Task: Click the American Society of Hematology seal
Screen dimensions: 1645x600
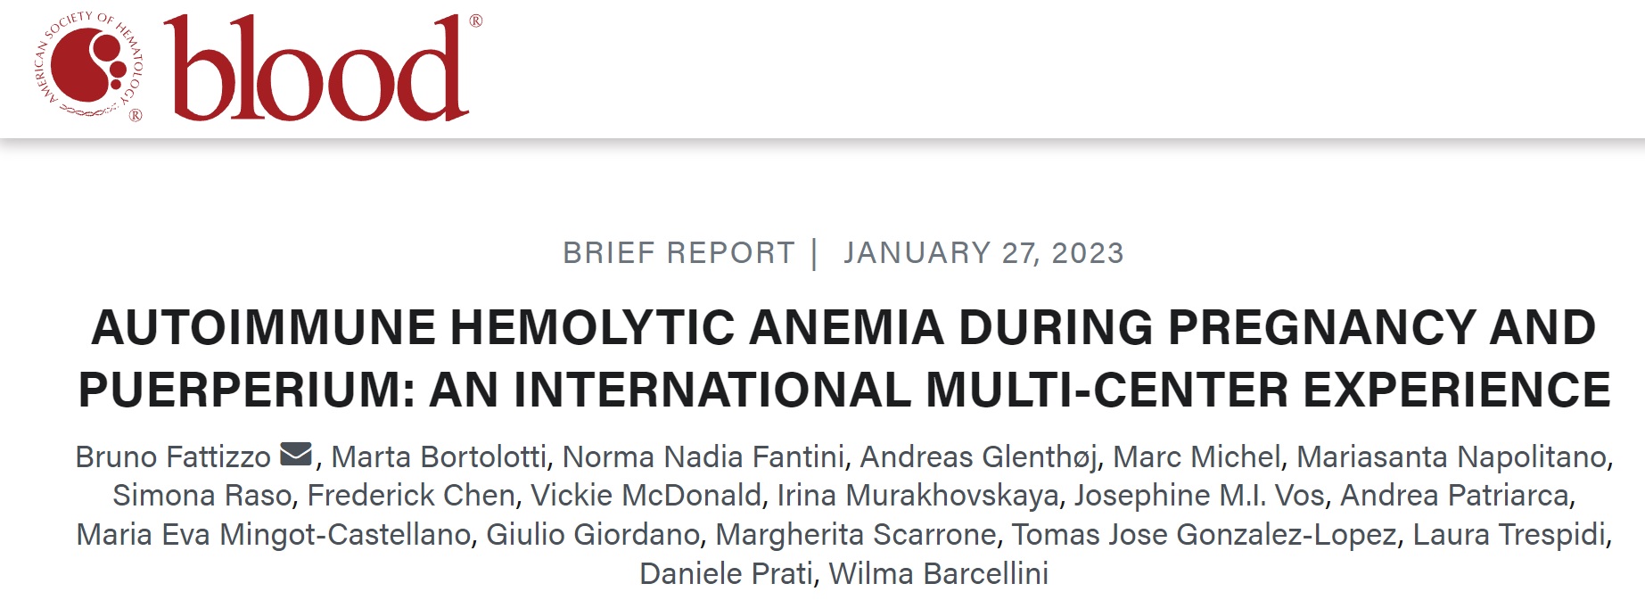Action: tap(87, 67)
